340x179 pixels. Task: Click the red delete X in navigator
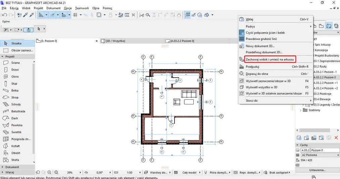(336, 138)
